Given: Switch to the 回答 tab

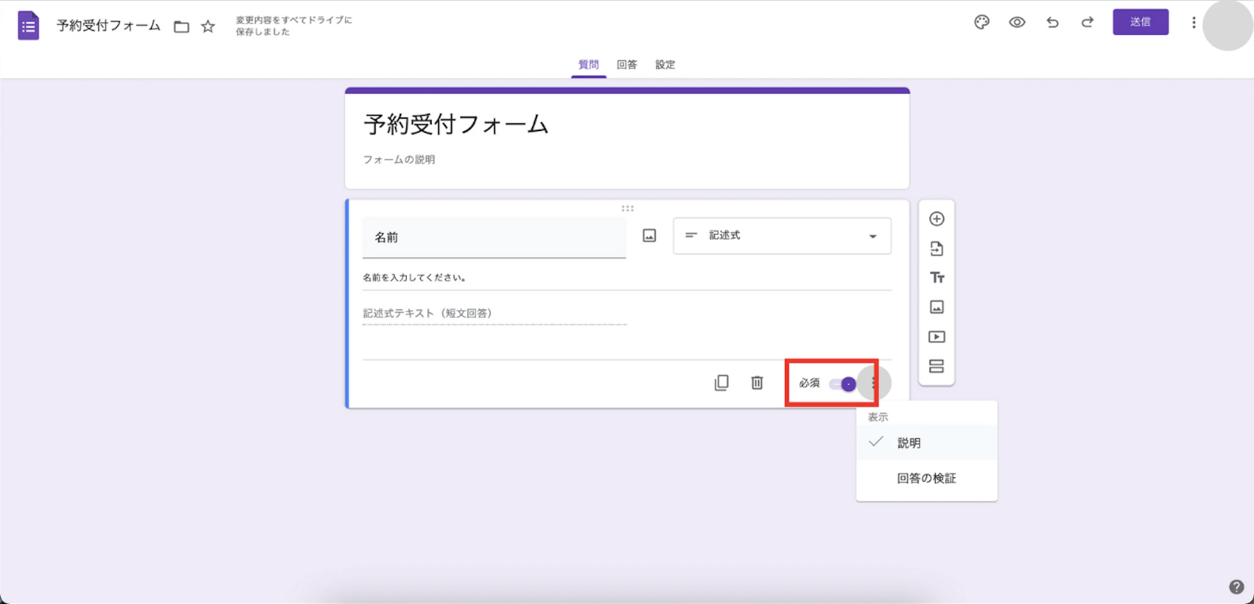Looking at the screenshot, I should [x=627, y=64].
